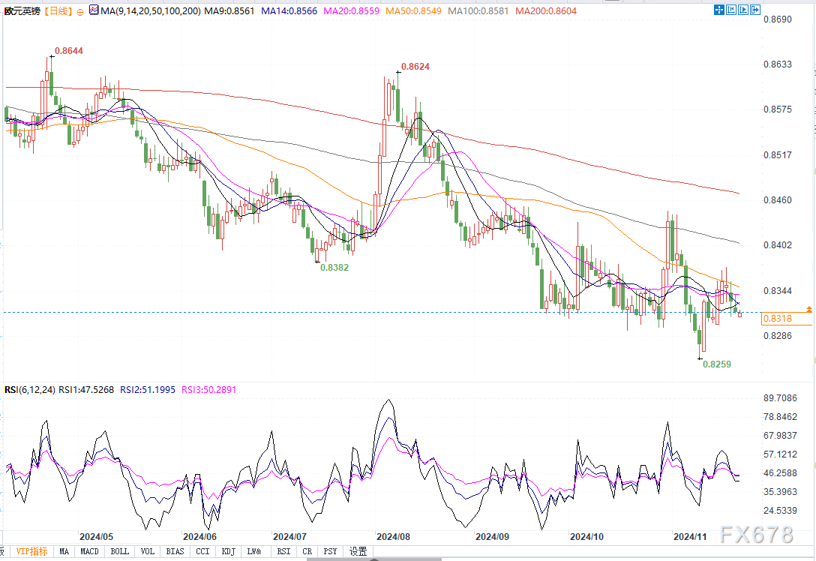The width and height of the screenshot is (816, 561).
Task: Select the VIP指标 tab
Action: 31,551
